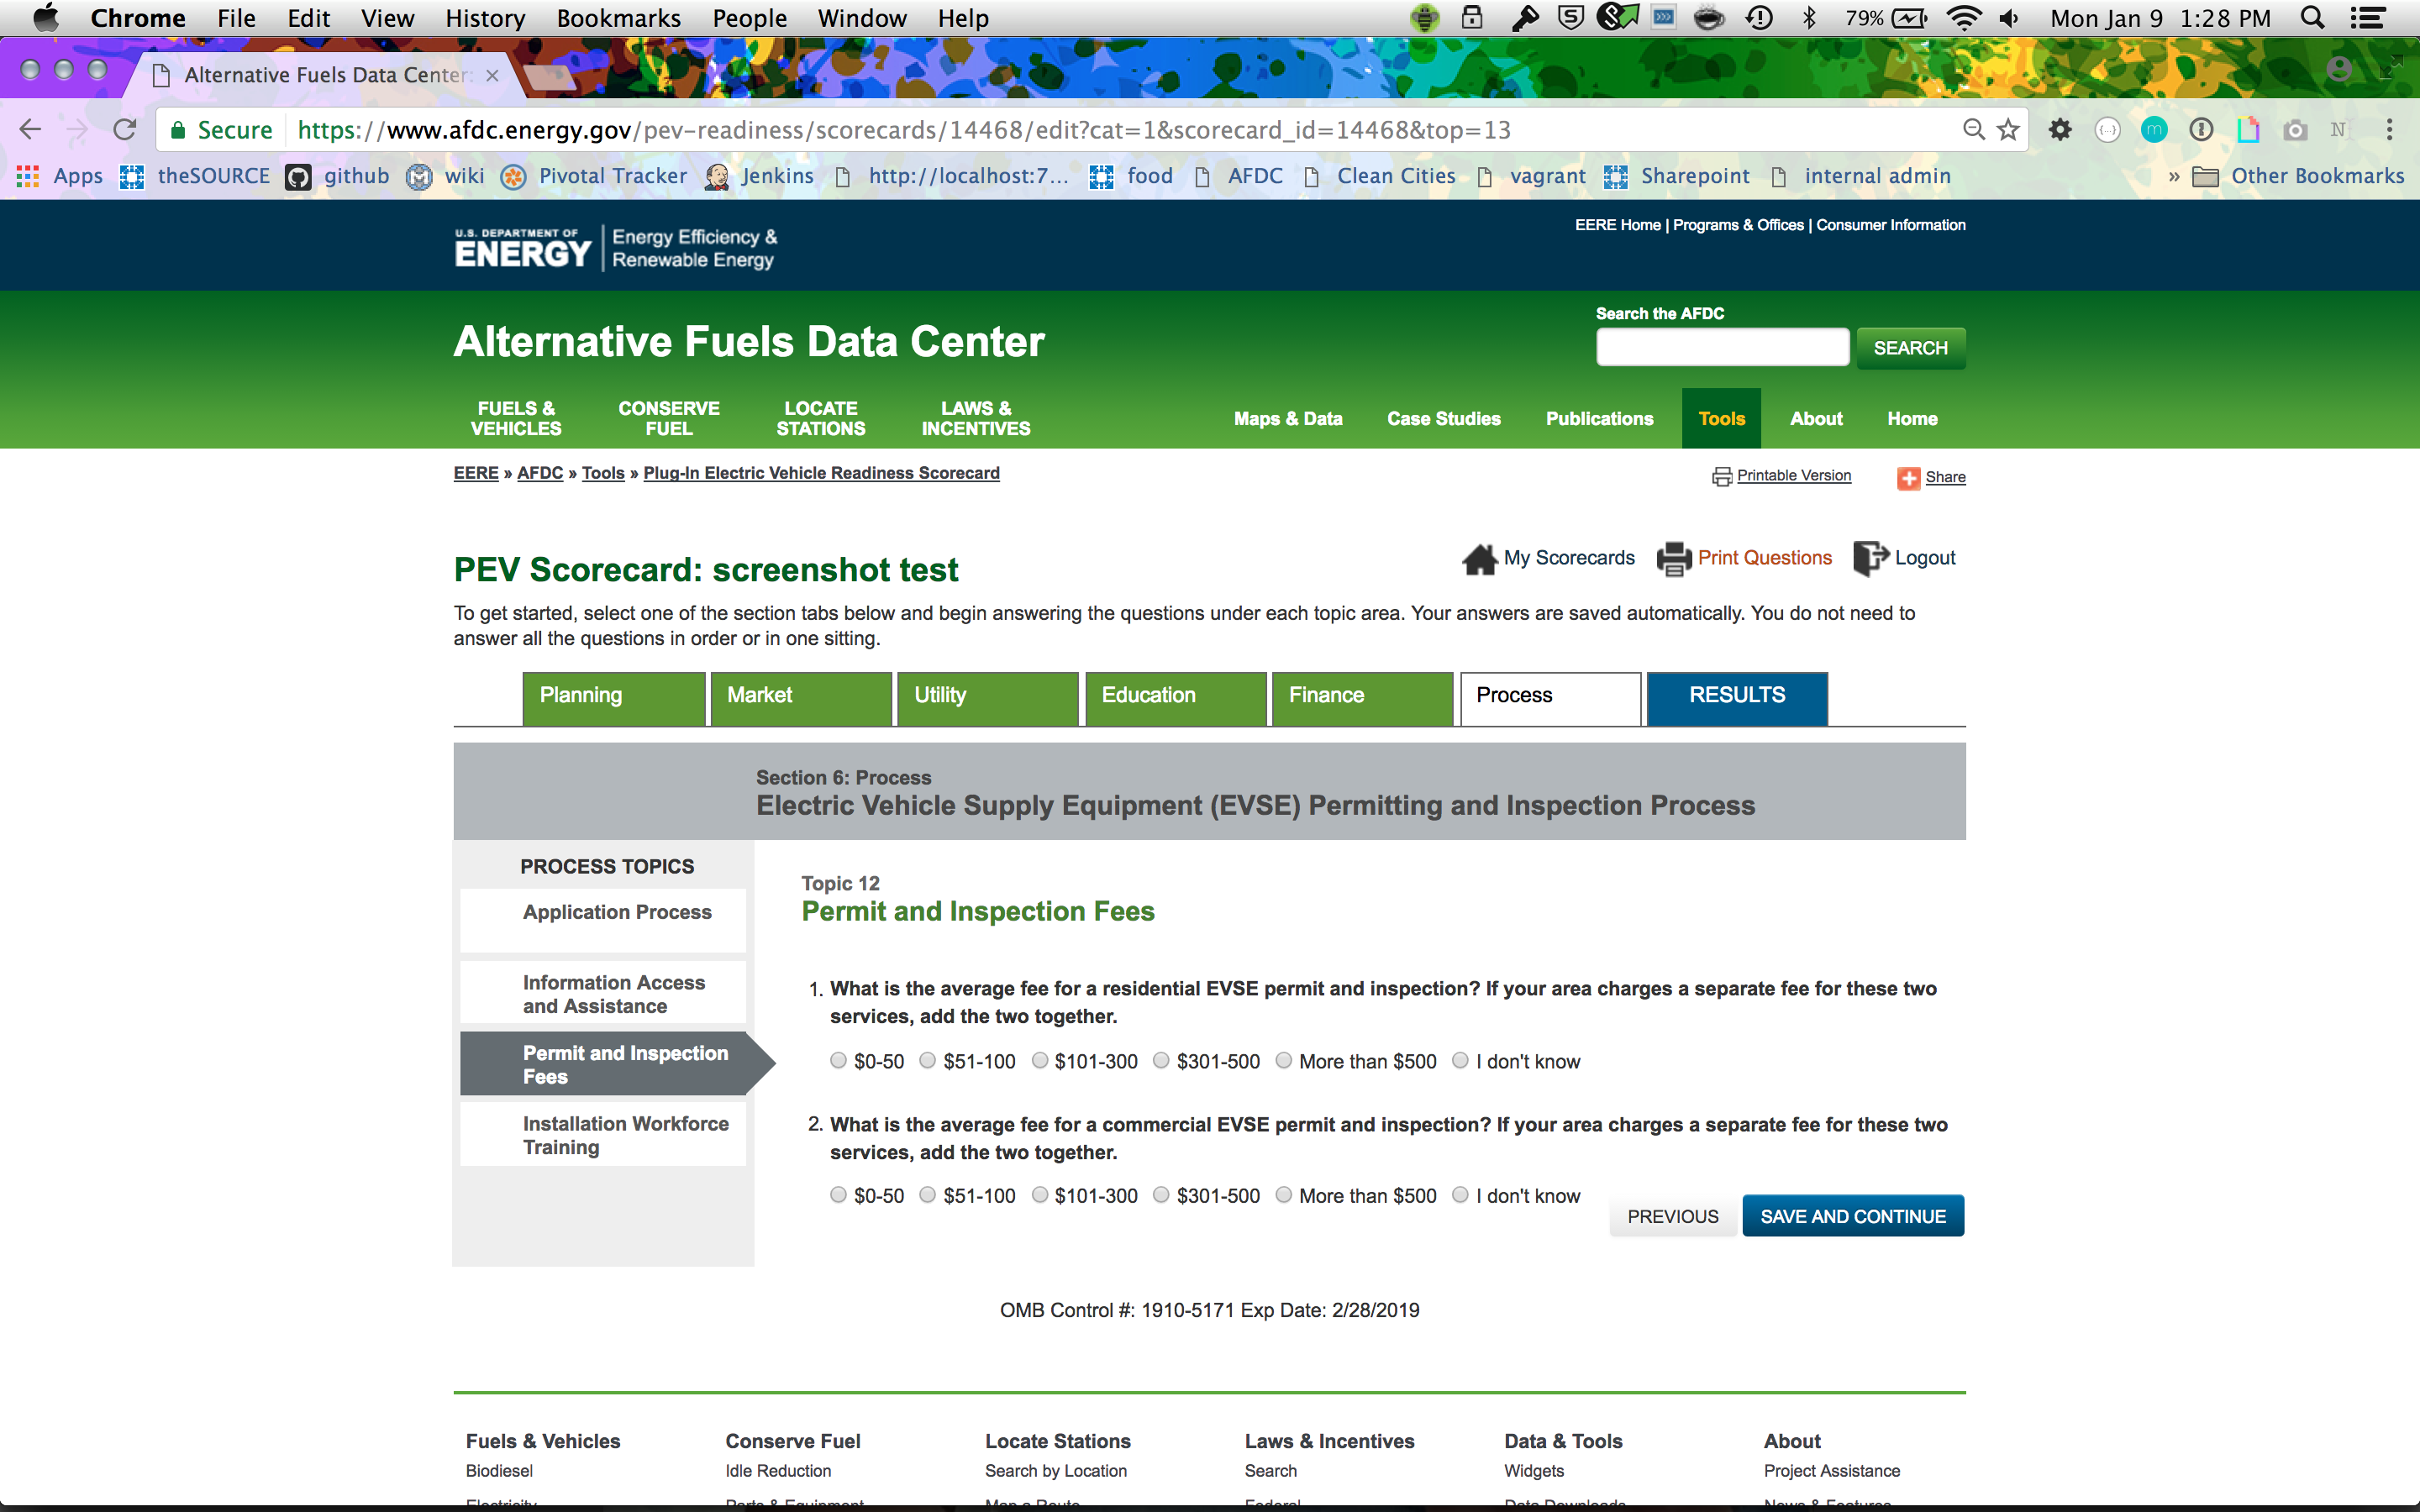Go to Installation Workforce Training topic
Screen dimensions: 2420x1512
pos(625,1135)
